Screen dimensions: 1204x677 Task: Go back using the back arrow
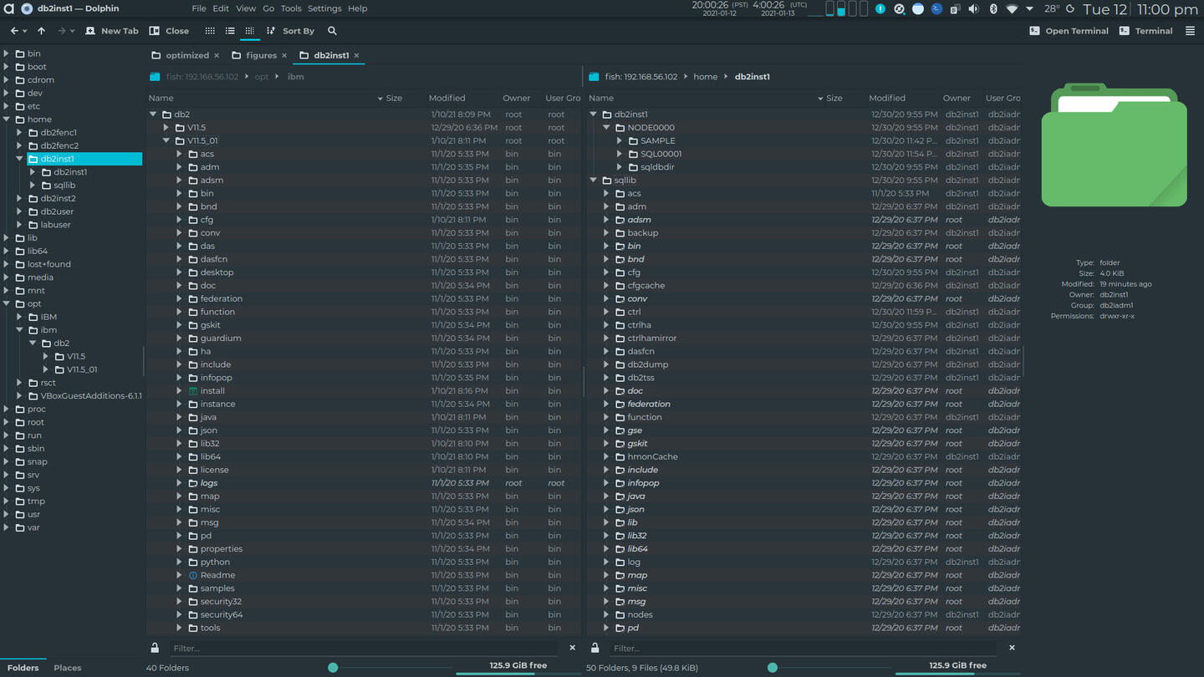point(13,31)
